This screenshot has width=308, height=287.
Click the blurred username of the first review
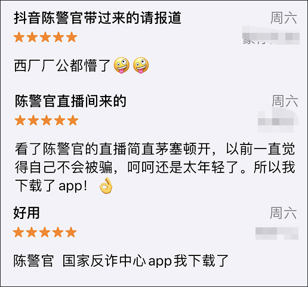coord(271,35)
